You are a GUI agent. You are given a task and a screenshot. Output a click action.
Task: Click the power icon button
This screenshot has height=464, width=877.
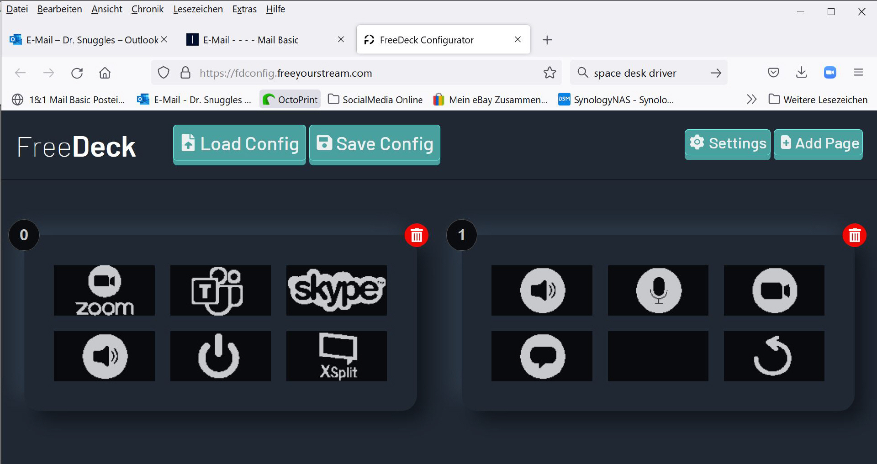tap(220, 356)
